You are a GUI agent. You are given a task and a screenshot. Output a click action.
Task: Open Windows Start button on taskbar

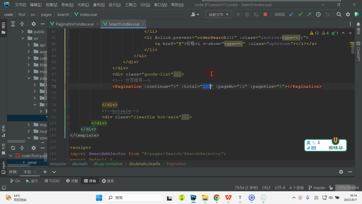coord(99,198)
